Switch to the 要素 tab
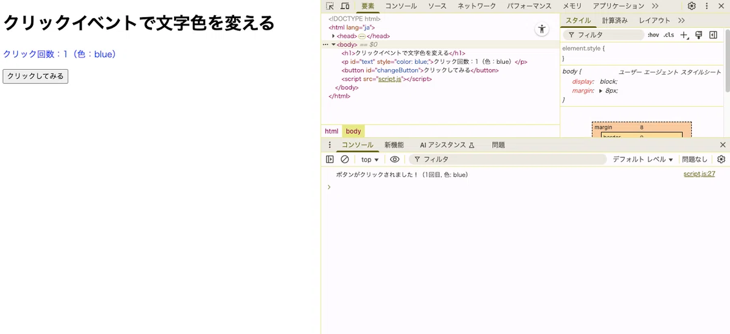The height and width of the screenshot is (334, 730). coord(367,6)
